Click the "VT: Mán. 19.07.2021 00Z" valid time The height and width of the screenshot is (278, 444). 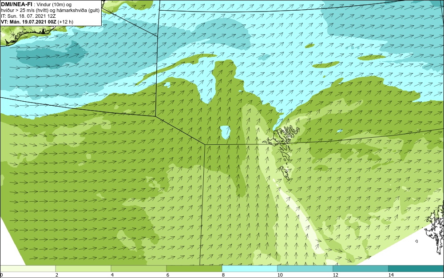click(28, 22)
